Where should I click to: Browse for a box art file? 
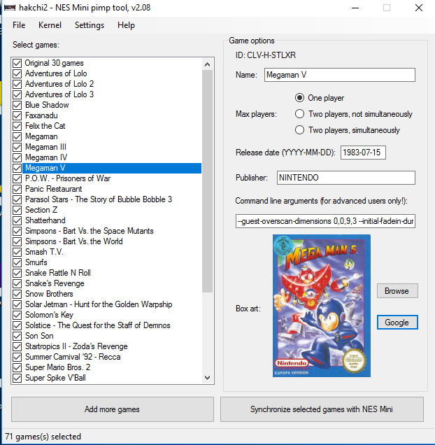[x=397, y=291]
